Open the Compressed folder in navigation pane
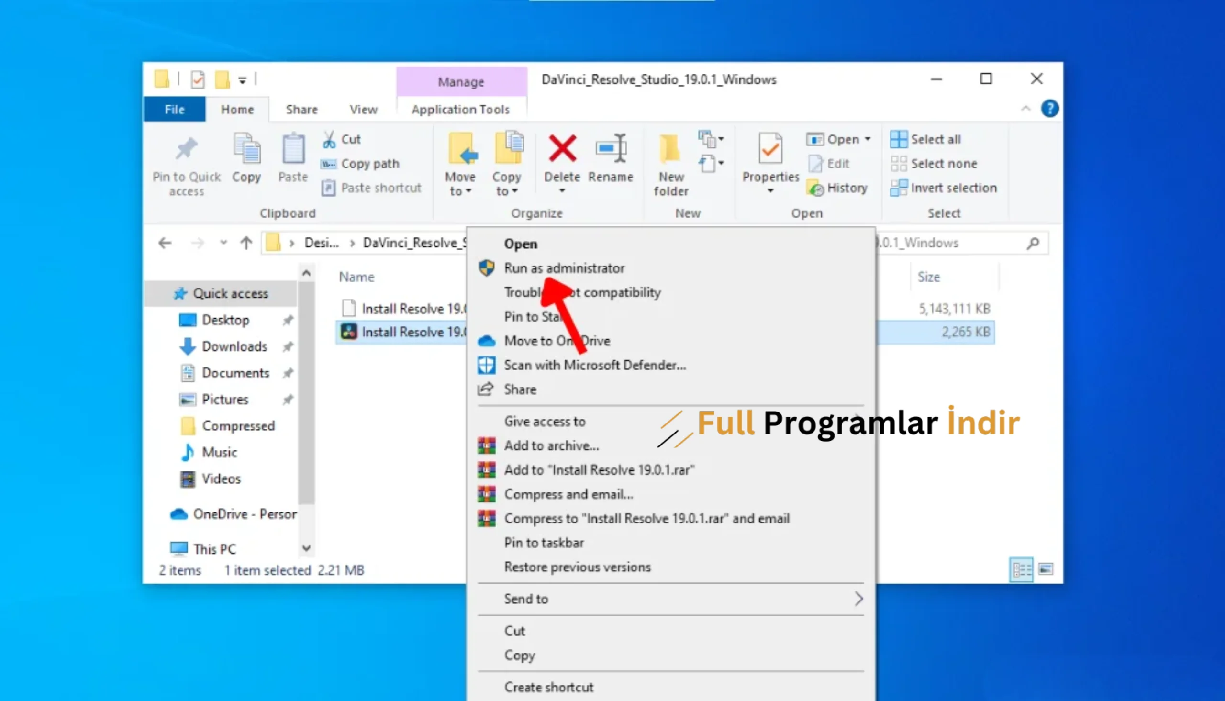1225x701 pixels. [238, 426]
